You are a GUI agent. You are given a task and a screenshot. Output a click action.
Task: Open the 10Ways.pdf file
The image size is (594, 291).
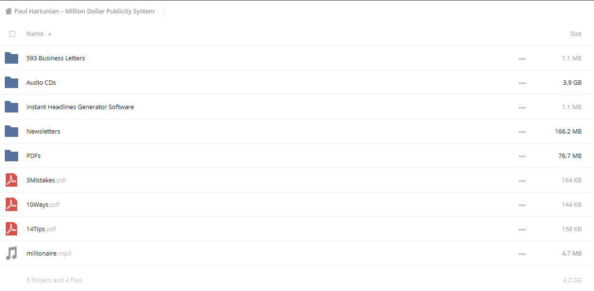pos(43,204)
